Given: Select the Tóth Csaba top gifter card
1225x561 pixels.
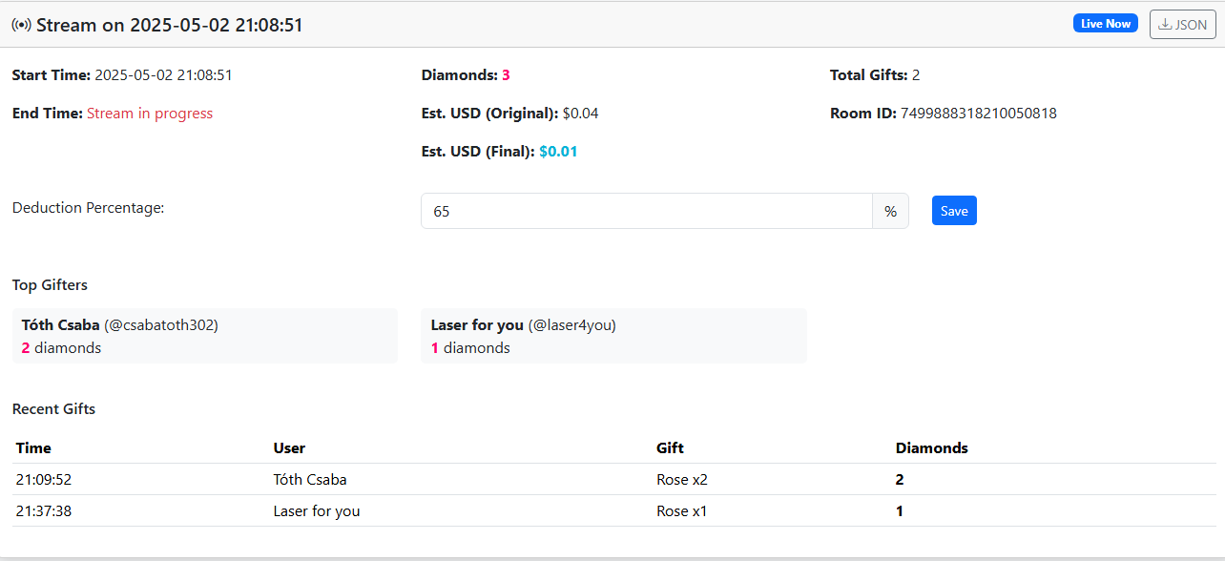Looking at the screenshot, I should click(x=204, y=336).
